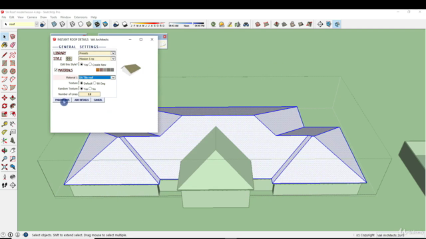Enable Shaded With Textures style
426x239 pixels.
point(97,25)
